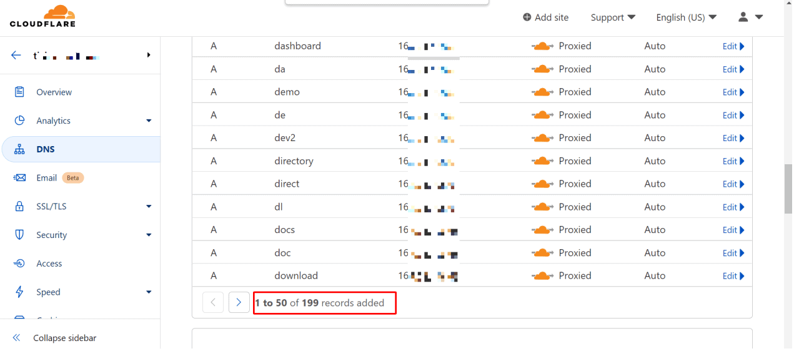Click the orange cloud icon in docs row
Screen dimensions: 794x351
[542, 230]
